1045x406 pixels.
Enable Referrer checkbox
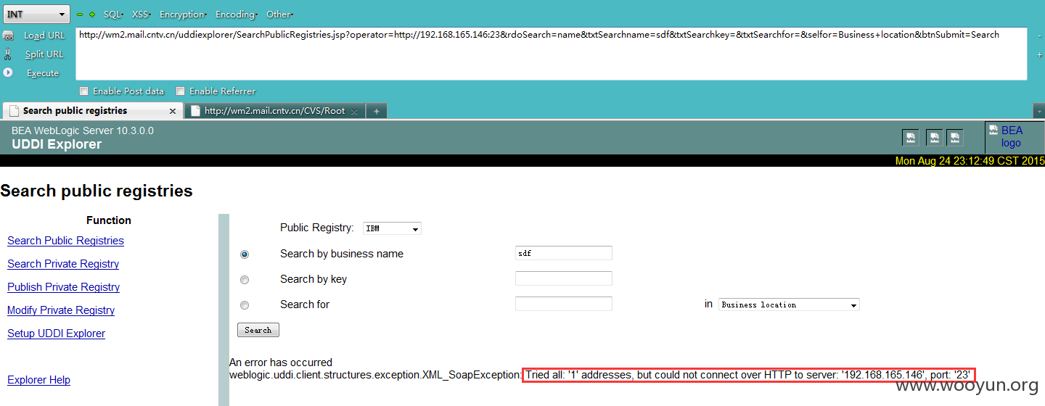[181, 91]
